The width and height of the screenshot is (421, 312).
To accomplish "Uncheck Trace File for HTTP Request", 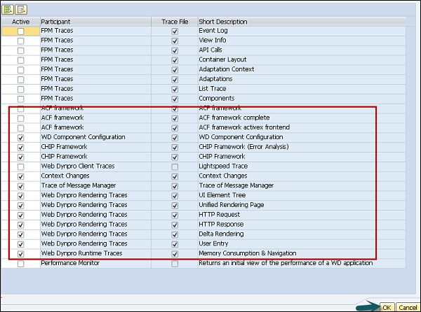I will point(175,215).
